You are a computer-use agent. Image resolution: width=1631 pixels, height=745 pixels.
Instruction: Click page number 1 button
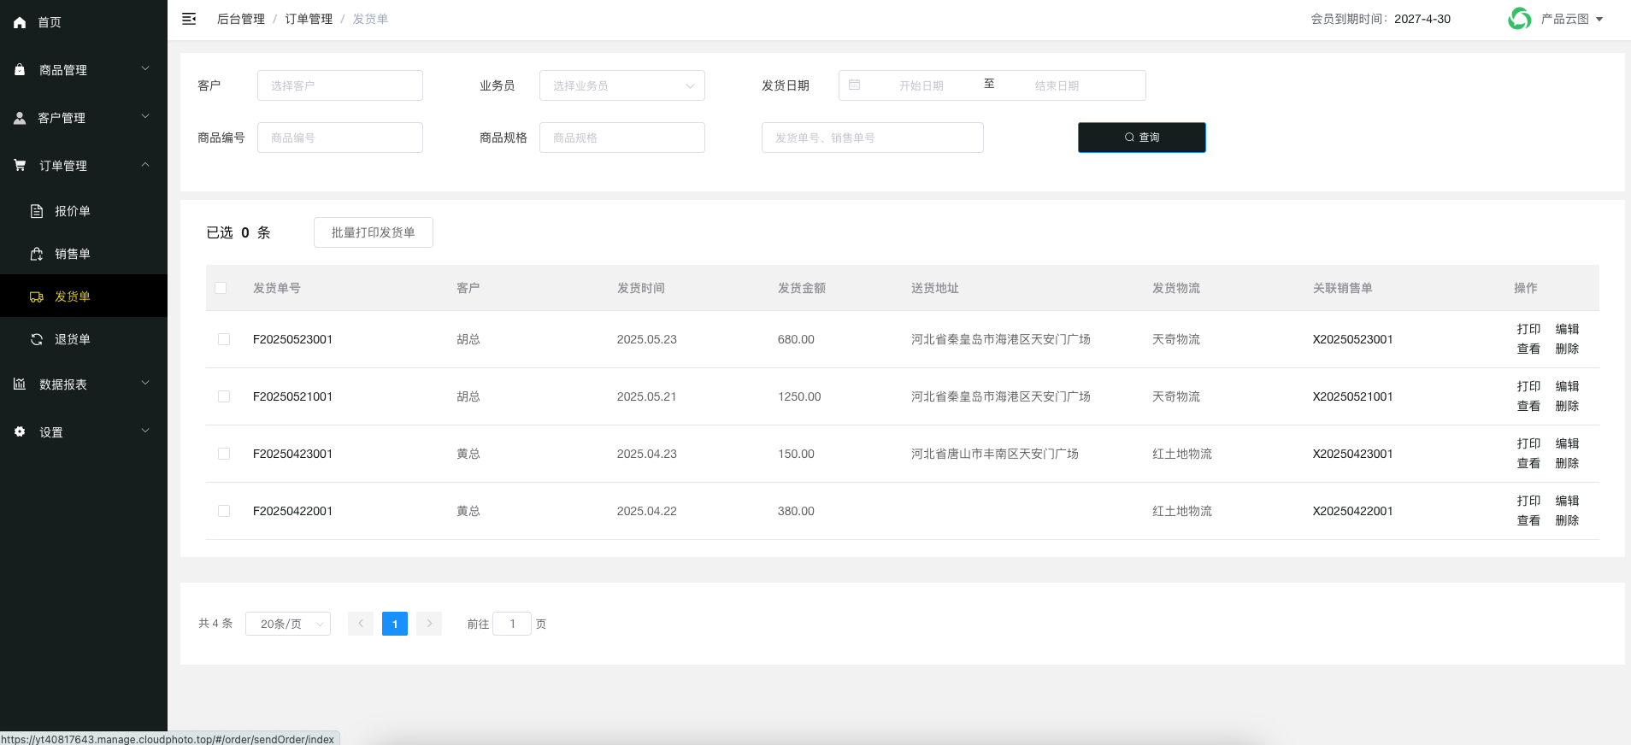[x=395, y=624]
